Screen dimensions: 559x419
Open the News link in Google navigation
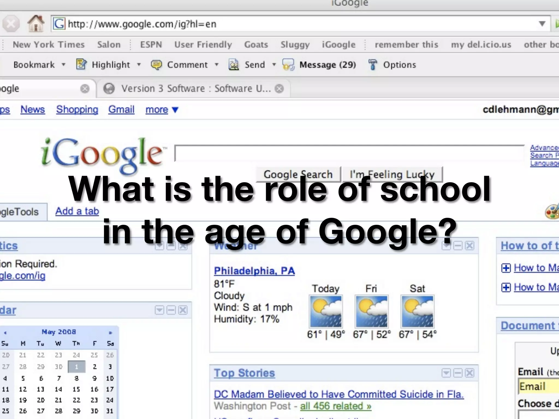click(x=32, y=109)
